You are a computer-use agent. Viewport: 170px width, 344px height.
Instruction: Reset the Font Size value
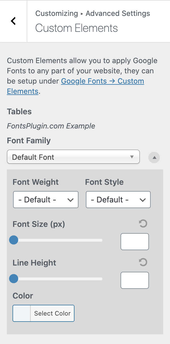(143, 224)
